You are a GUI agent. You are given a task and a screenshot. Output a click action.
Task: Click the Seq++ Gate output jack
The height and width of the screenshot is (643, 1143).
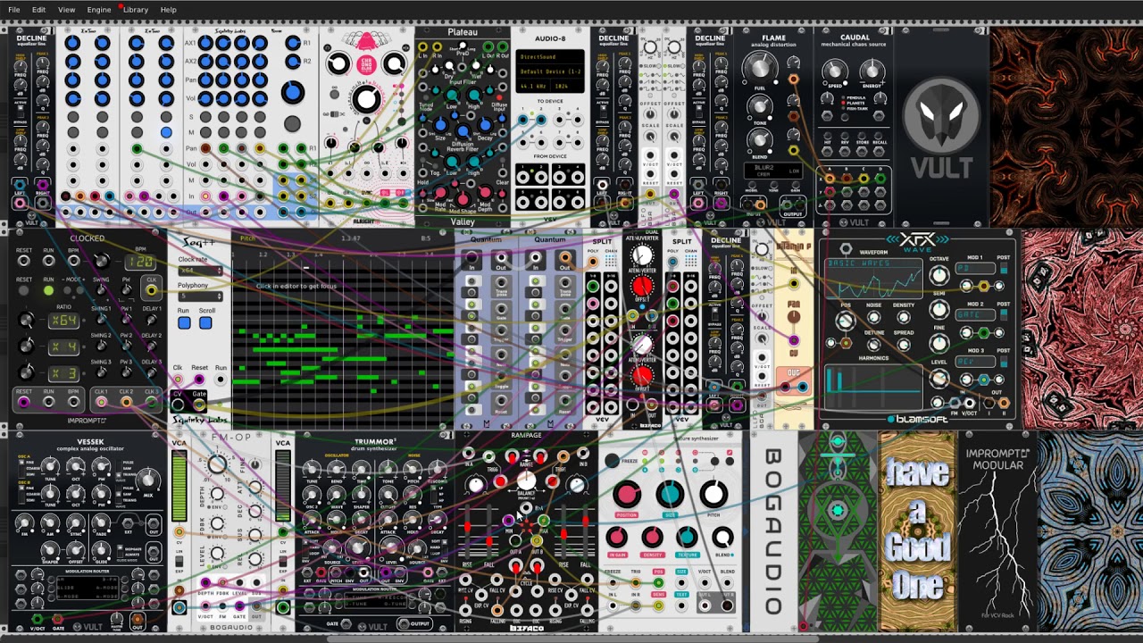(199, 405)
